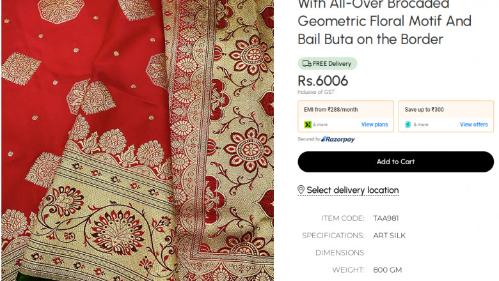499x281 pixels.
Task: Open the View plans link
Action: (374, 125)
